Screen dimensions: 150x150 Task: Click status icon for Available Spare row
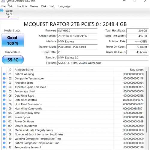(x=4, y=82)
